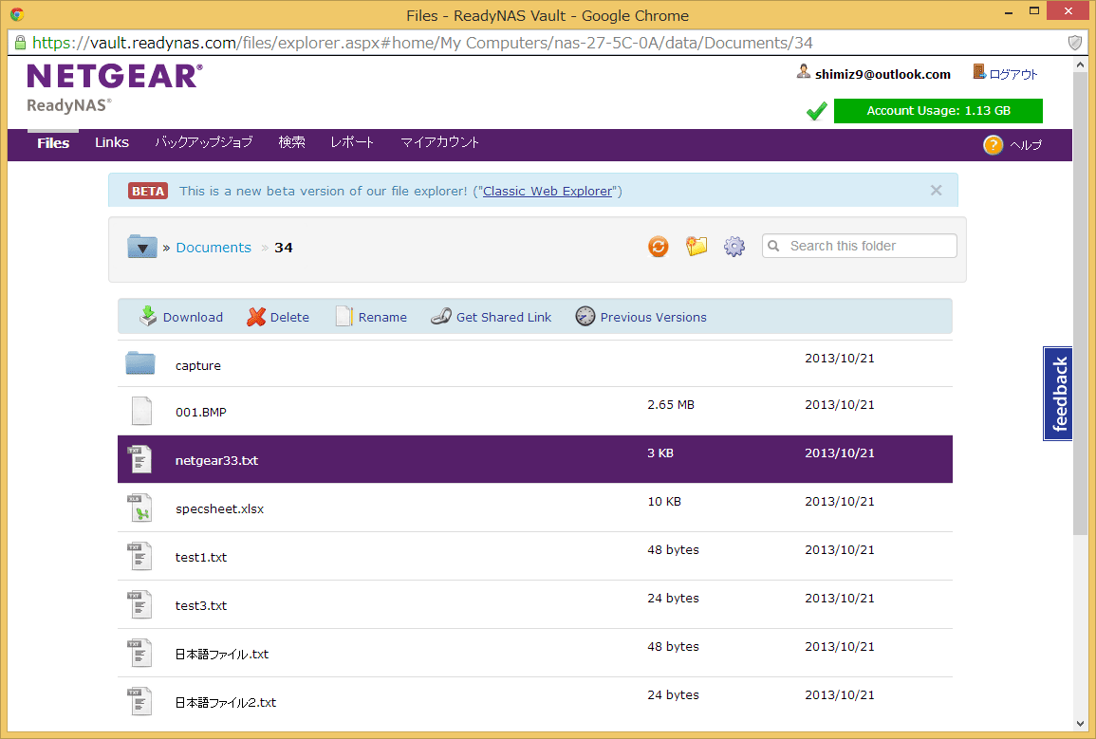This screenshot has width=1096, height=739.
Task: Open the settings gear icon
Action: pyautogui.click(x=734, y=247)
